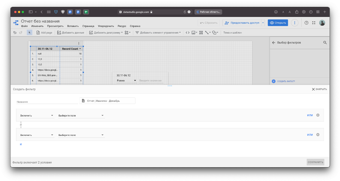The width and height of the screenshot is (340, 181).
Task: Open the Google apps grid icon
Action: (x=314, y=23)
